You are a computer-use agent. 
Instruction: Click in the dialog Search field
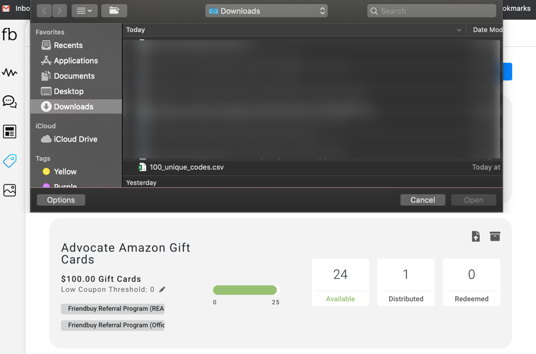431,11
